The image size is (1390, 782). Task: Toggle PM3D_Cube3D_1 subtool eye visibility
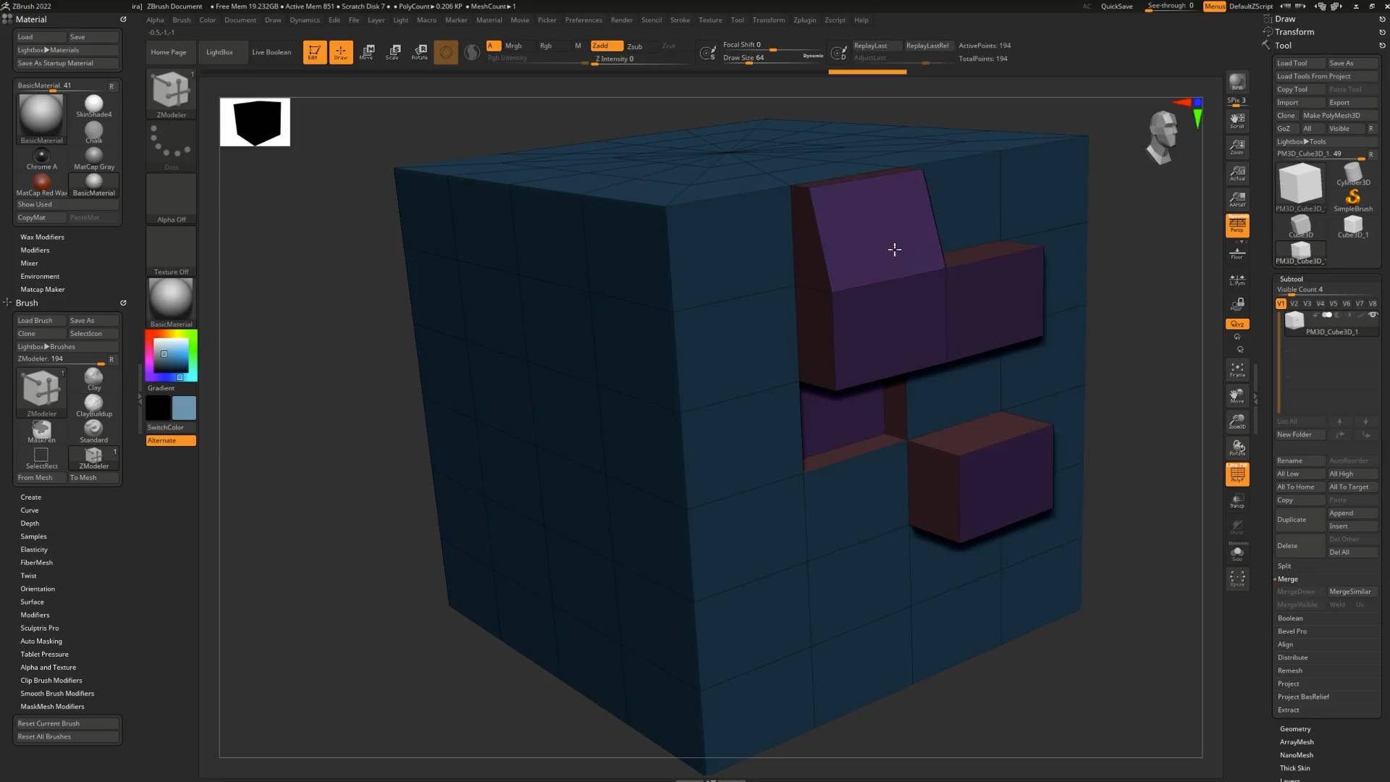[x=1373, y=315]
